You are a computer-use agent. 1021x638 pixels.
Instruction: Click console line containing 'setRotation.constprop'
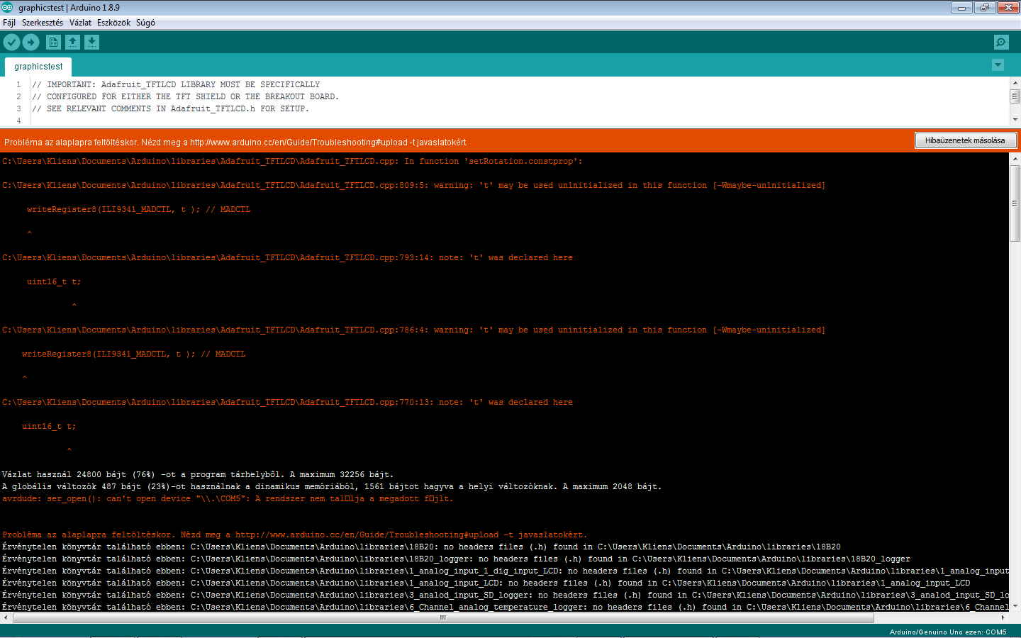click(x=292, y=162)
